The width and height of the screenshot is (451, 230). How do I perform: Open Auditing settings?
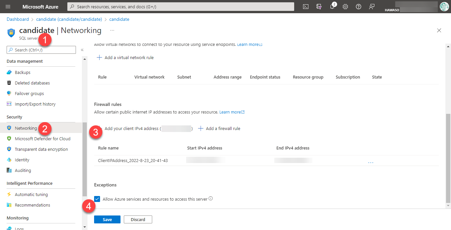[x=22, y=170]
